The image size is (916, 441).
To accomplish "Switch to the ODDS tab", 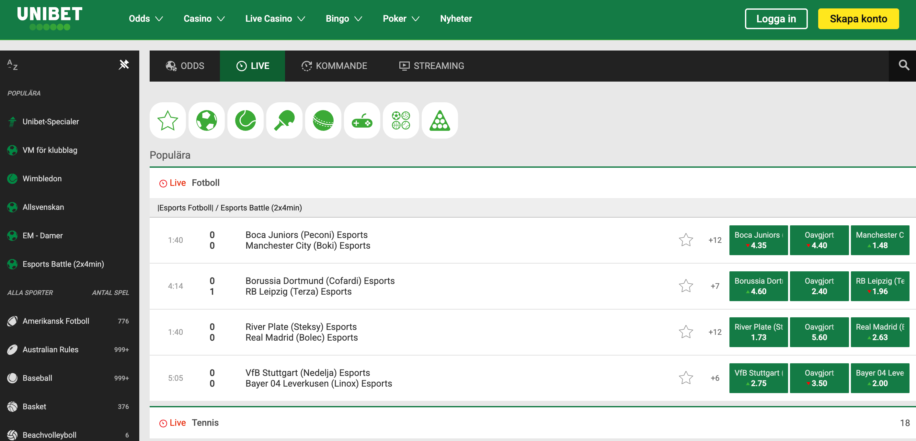I will 185,66.
